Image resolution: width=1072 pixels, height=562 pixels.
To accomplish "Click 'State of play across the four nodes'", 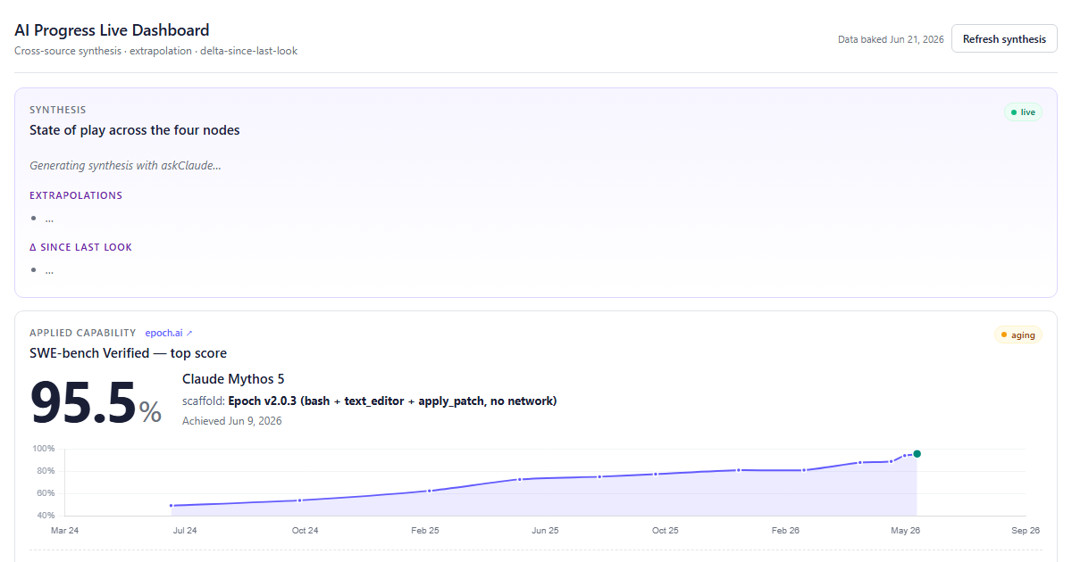I will tap(134, 130).
